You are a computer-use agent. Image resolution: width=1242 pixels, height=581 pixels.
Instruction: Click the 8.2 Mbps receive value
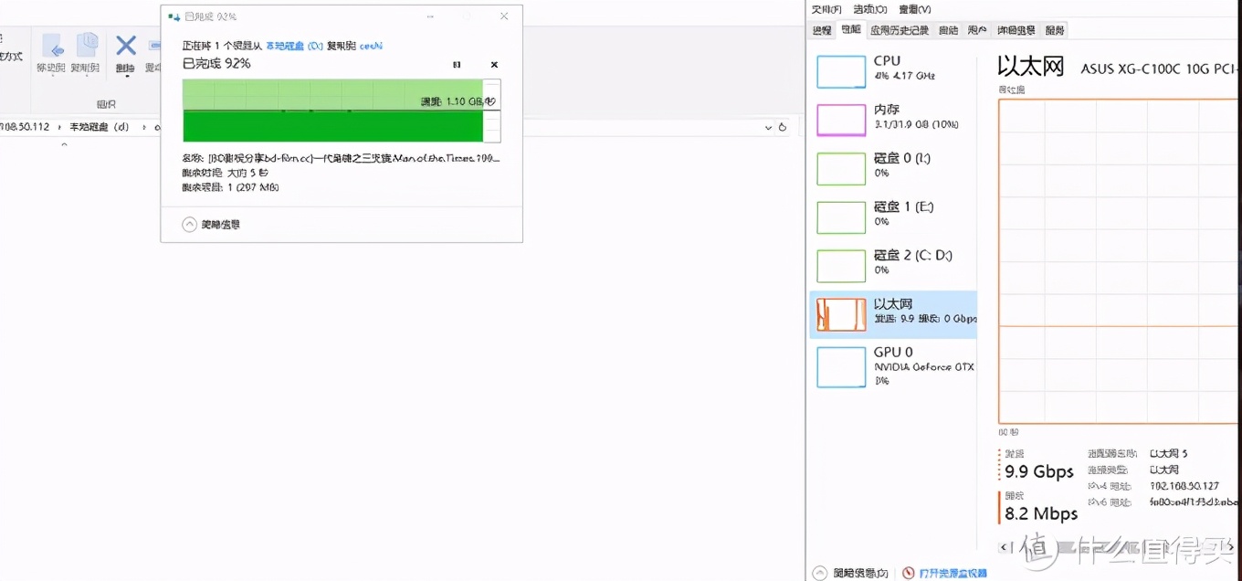1041,513
